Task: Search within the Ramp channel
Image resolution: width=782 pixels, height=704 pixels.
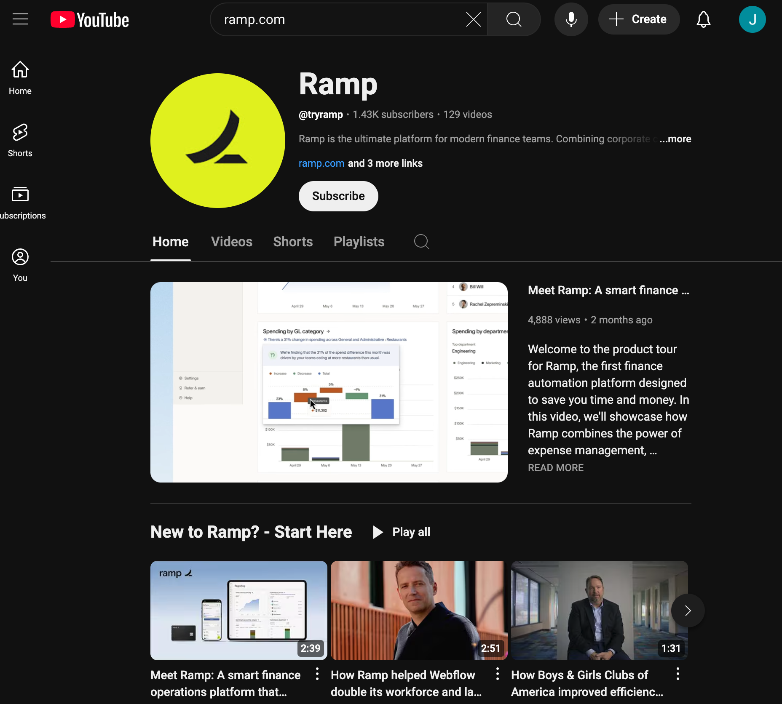Action: pos(421,242)
